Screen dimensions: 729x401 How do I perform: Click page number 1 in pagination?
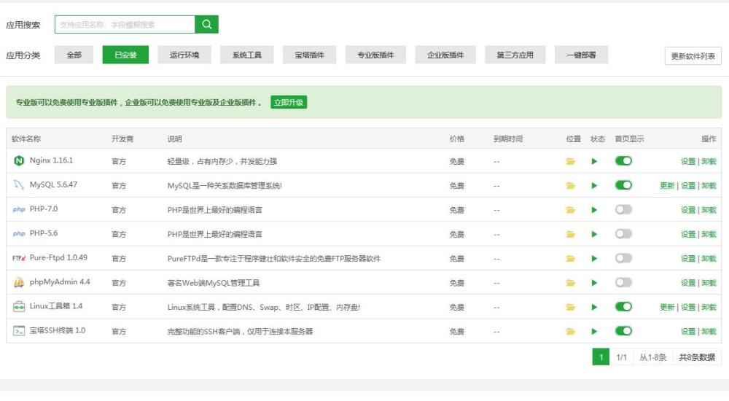(601, 357)
